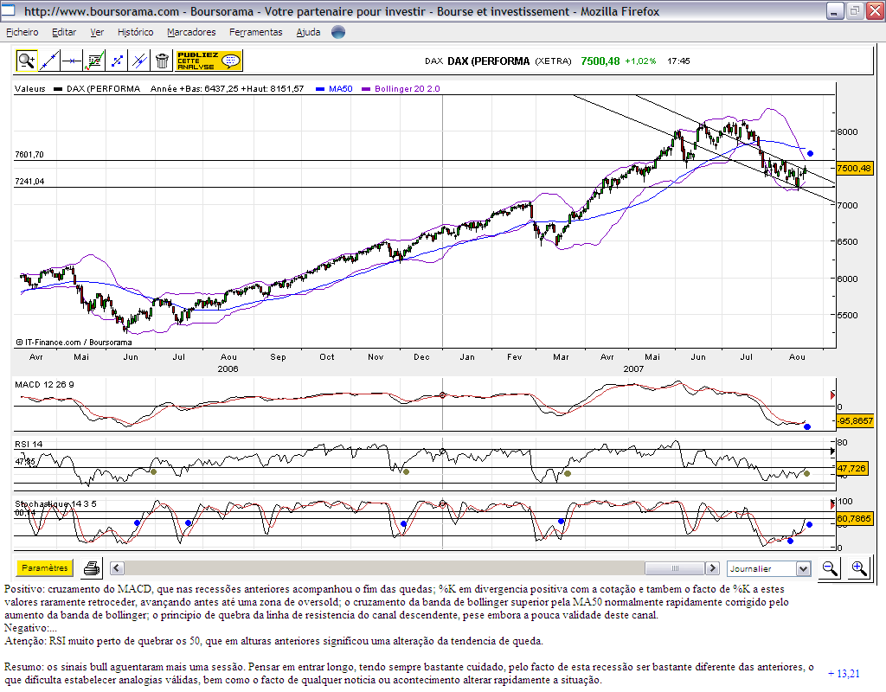The width and height of the screenshot is (886, 692).
Task: Click the green 7500,48 quote in header
Action: (x=600, y=61)
